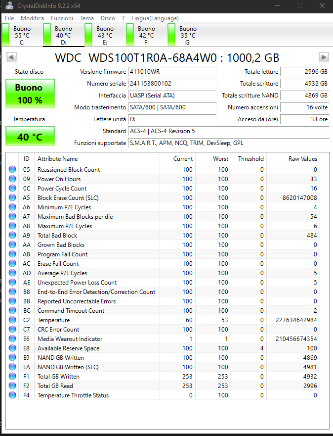Select the NAND GB Written row name
Image resolution: width=333 pixels, height=436 pixels.
60,358
